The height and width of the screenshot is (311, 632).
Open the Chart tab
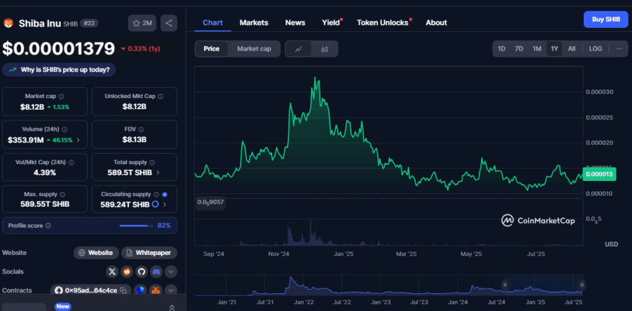(213, 23)
